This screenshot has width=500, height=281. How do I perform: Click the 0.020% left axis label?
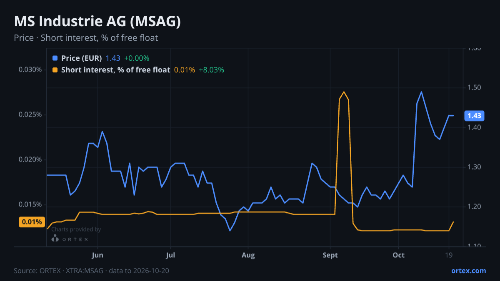point(30,160)
